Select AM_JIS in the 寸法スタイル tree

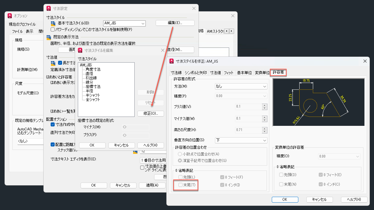click(86, 65)
